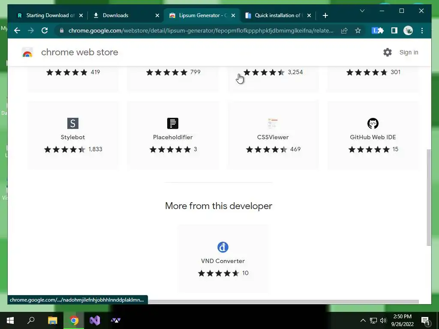Open the GitHub Web IDE extension icon
Viewport: 439px width, 329px height.
(373, 123)
